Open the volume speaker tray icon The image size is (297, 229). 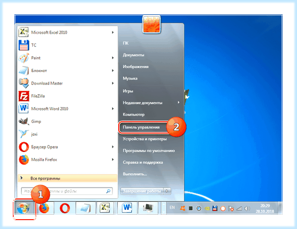pyautogui.click(x=247, y=208)
